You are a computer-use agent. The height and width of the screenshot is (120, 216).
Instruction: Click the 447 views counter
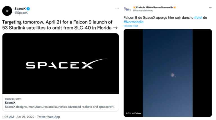pos(137,113)
